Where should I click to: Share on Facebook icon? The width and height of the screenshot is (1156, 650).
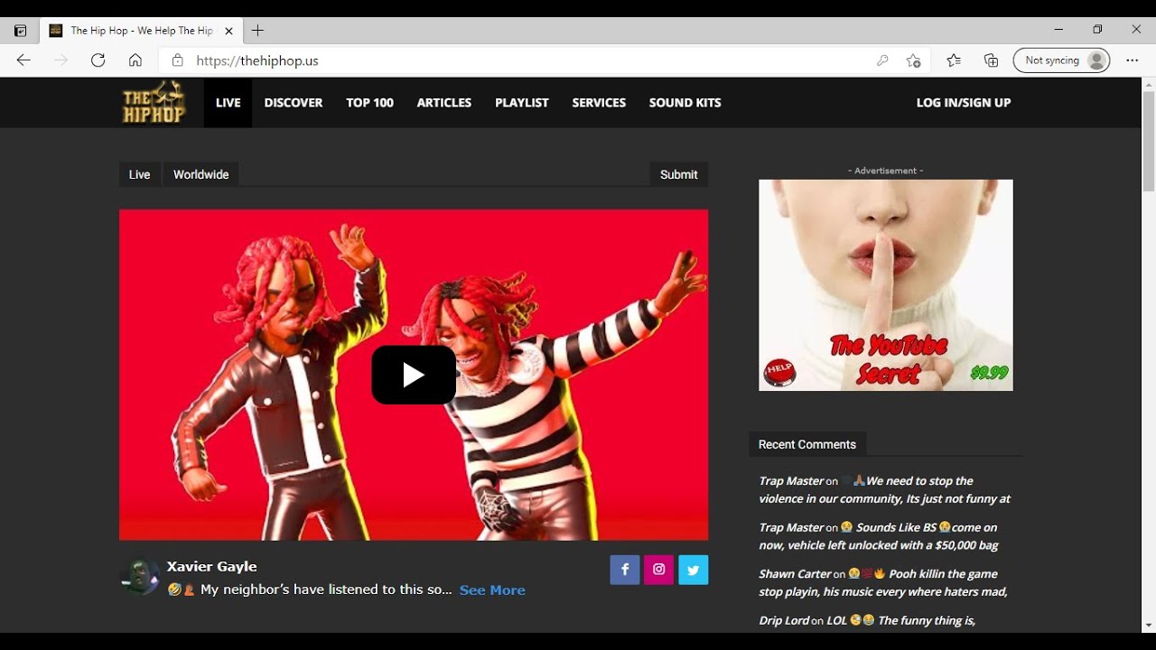[625, 570]
